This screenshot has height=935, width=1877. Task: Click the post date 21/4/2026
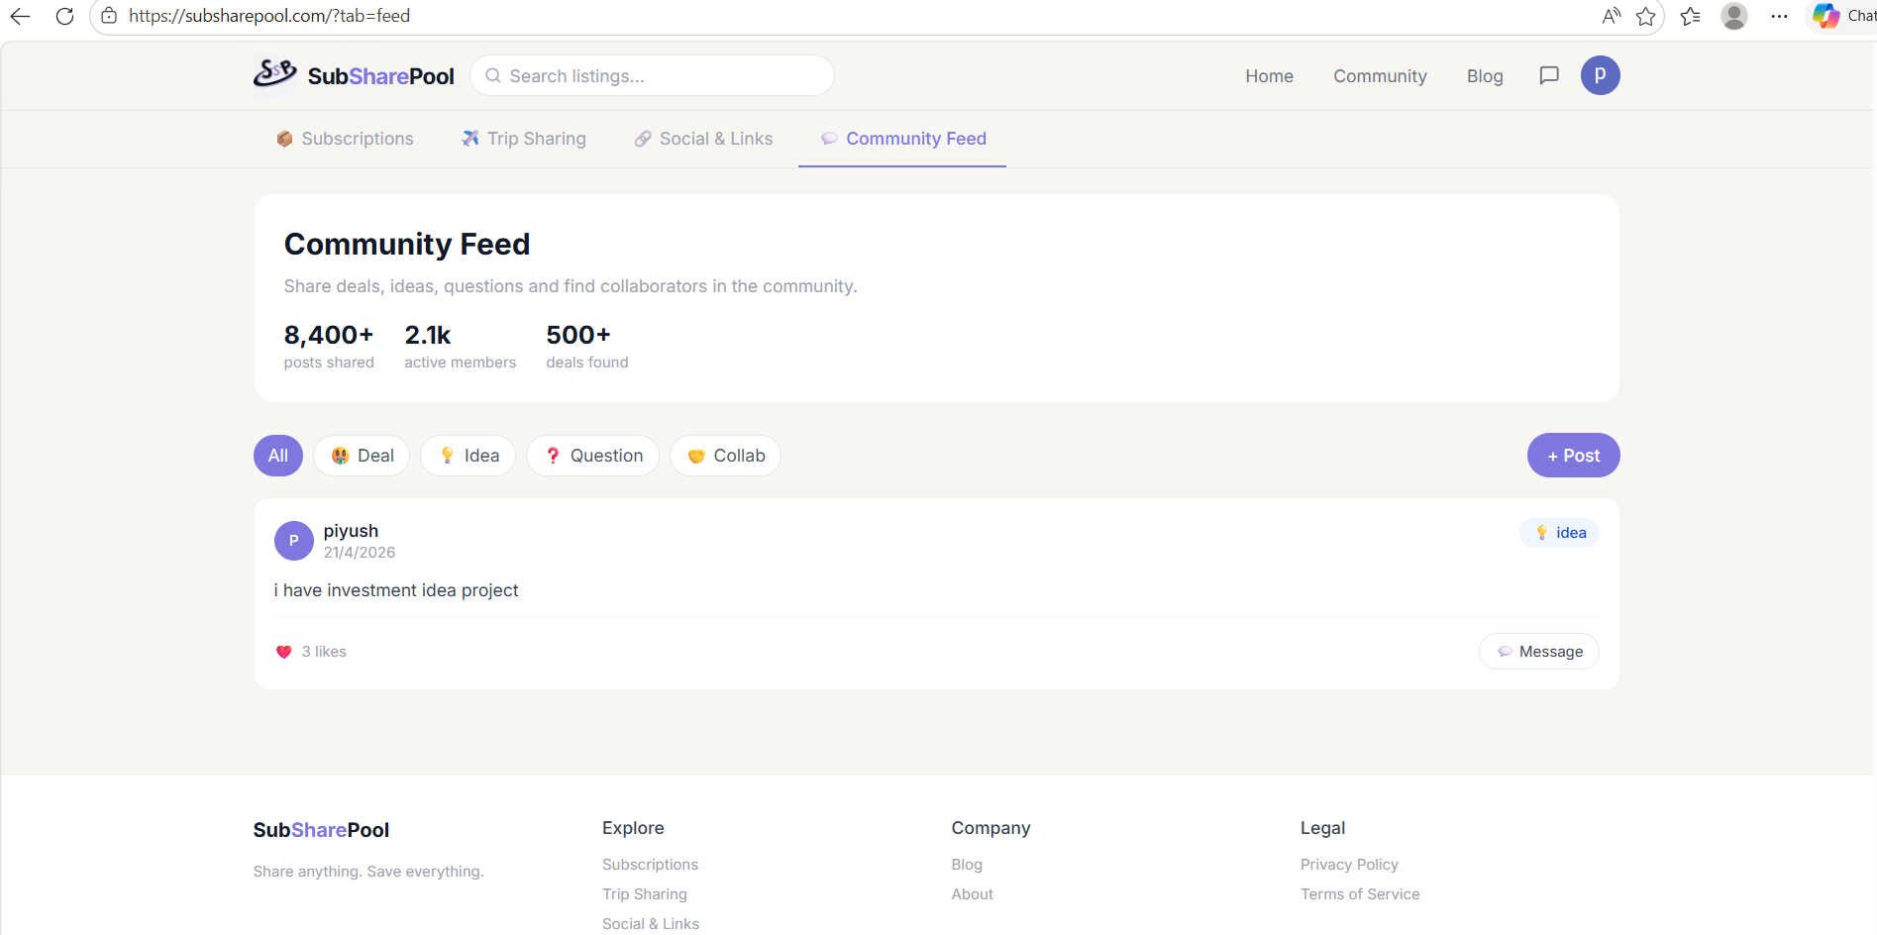point(360,553)
